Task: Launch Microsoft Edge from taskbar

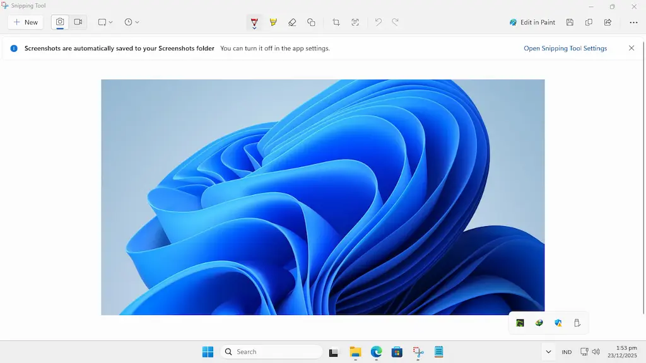Action: pyautogui.click(x=376, y=352)
